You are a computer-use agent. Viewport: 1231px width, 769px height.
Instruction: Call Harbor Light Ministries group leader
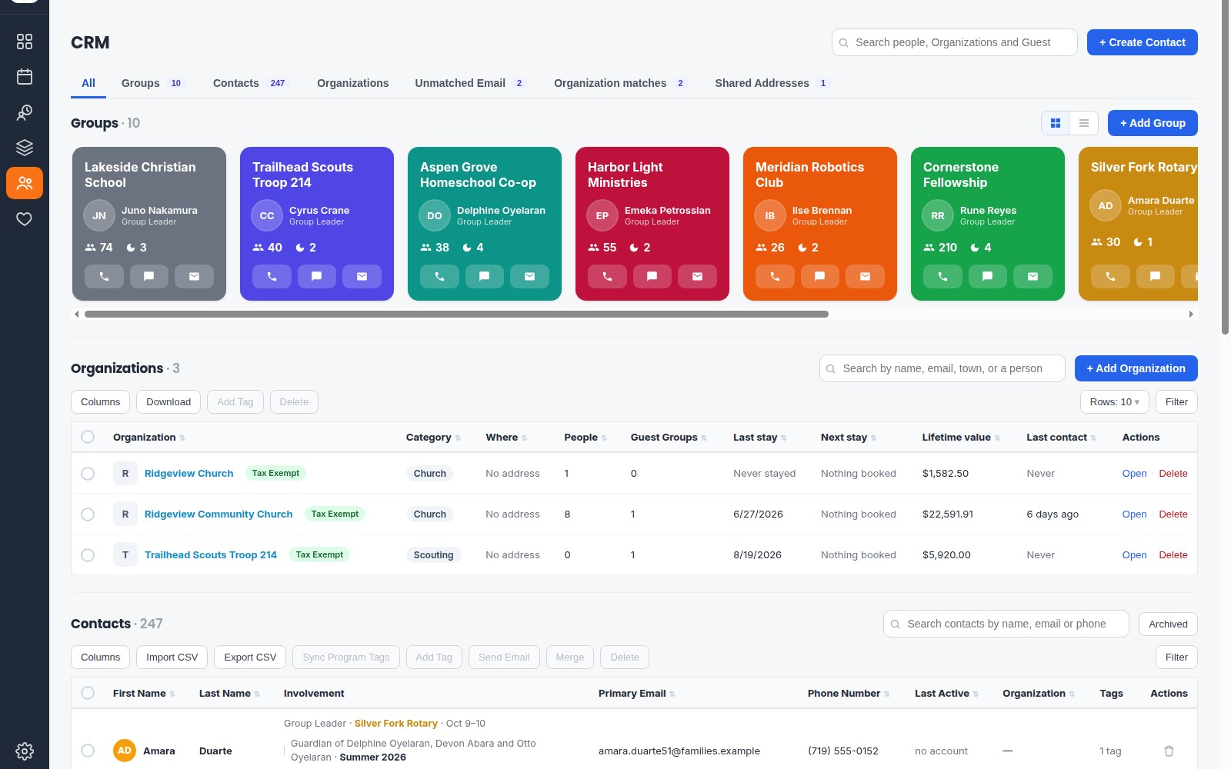click(x=607, y=276)
